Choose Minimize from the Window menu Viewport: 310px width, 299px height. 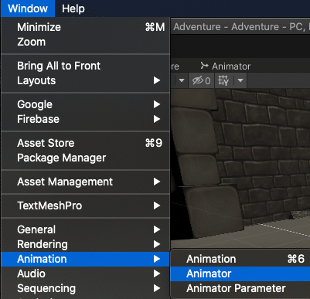[x=85, y=27]
